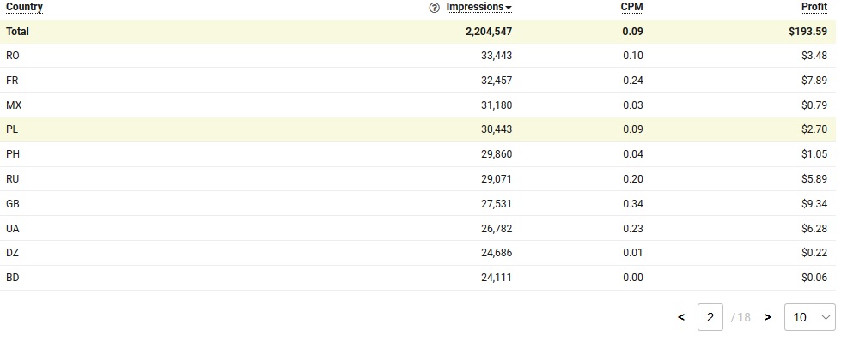Sort by Country column header
This screenshot has width=841, height=342.
click(25, 7)
